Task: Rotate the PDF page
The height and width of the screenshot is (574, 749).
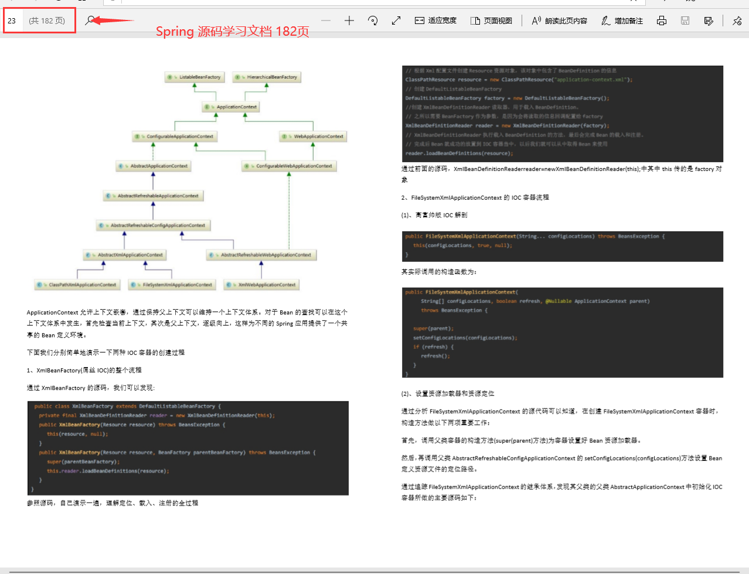Action: (x=373, y=20)
